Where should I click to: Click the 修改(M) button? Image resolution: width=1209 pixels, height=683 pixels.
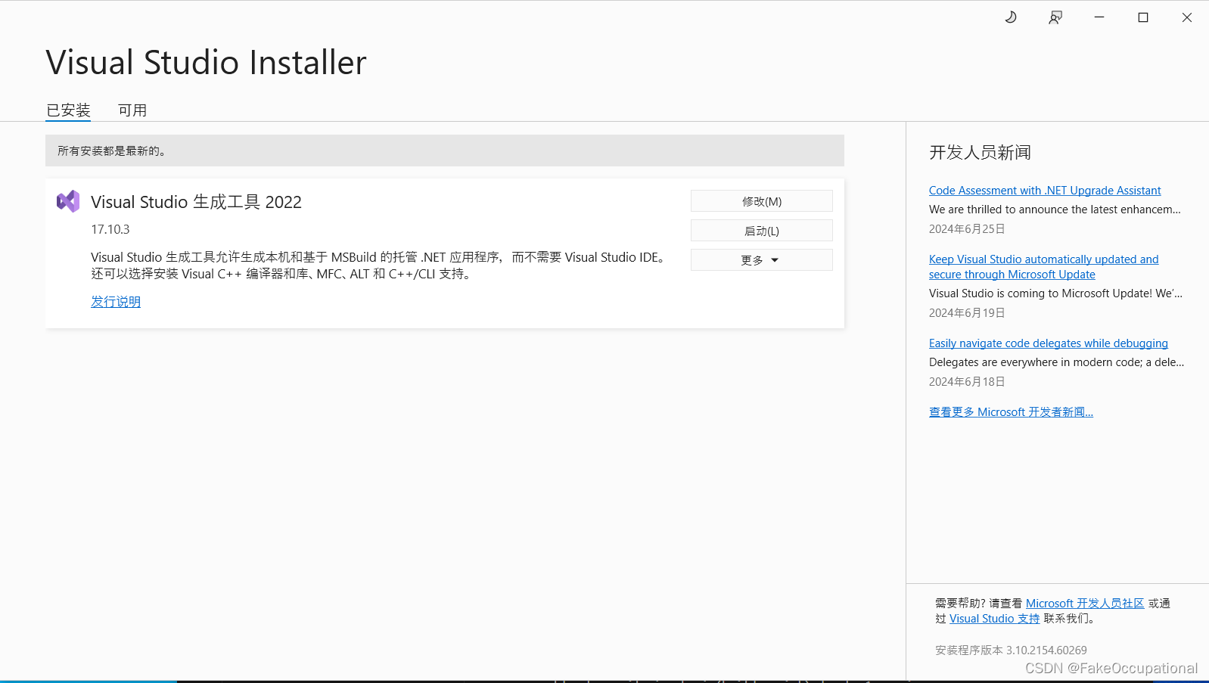(x=762, y=201)
